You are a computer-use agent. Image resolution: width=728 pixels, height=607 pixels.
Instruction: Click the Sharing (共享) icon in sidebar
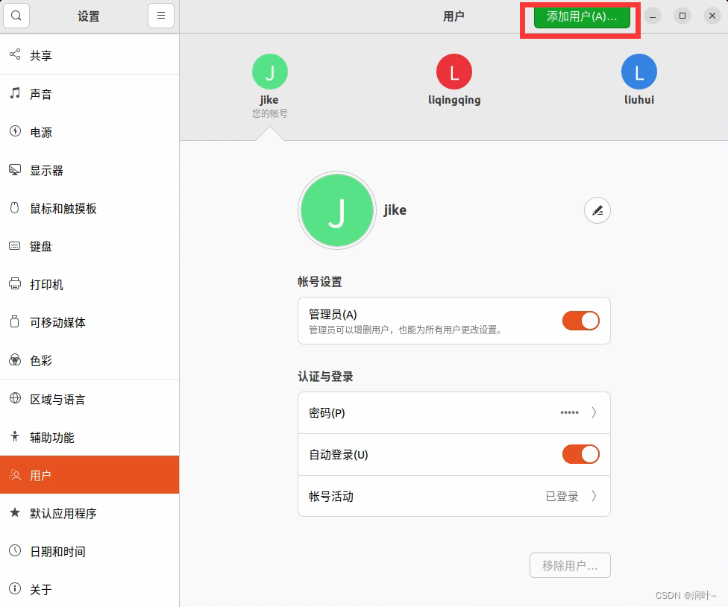point(15,54)
